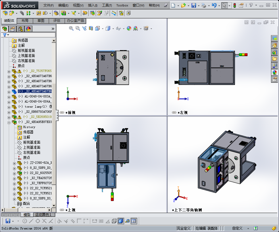Open the Hide/Show Items glasses dropdown
The height and width of the screenshot is (232, 279).
(x=124, y=29)
